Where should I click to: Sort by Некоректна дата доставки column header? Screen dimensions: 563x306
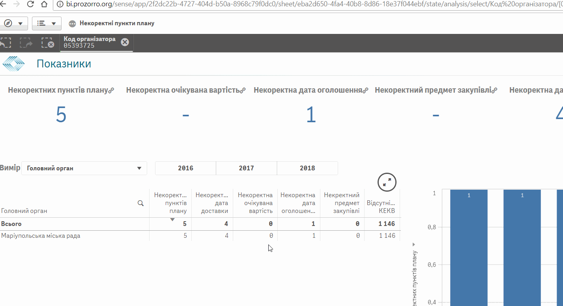point(212,203)
